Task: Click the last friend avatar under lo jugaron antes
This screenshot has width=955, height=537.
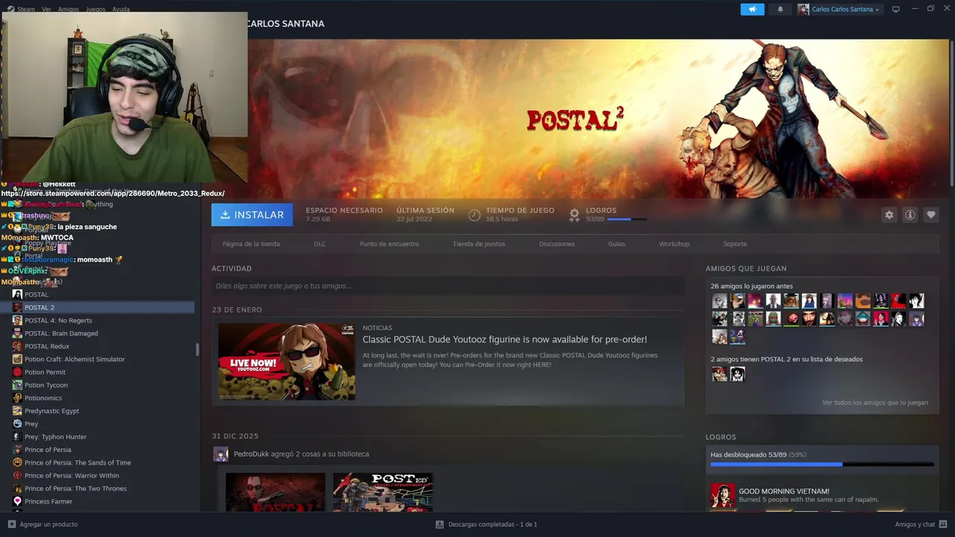Action: tap(737, 337)
